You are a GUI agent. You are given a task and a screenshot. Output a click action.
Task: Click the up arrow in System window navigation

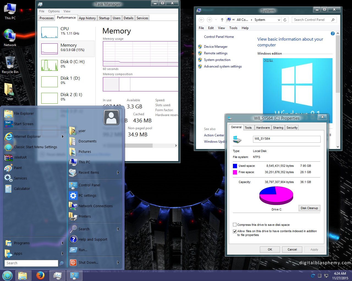click(222, 20)
